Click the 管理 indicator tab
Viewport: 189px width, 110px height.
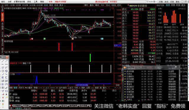15,88
